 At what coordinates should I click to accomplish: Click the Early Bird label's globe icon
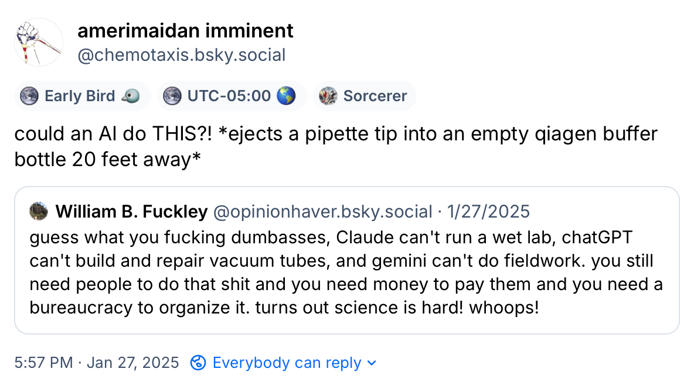(29, 96)
